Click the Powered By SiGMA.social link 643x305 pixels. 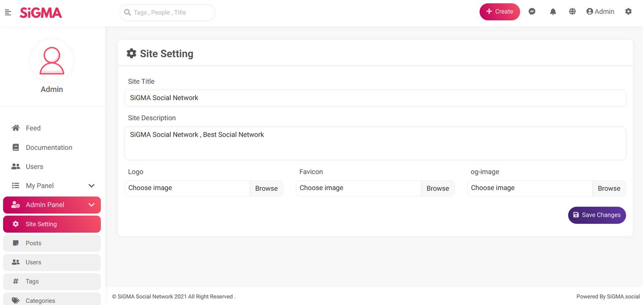[608, 297]
